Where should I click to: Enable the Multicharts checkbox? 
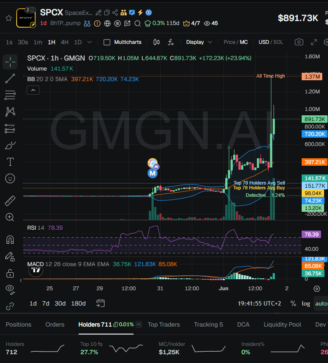[107, 42]
